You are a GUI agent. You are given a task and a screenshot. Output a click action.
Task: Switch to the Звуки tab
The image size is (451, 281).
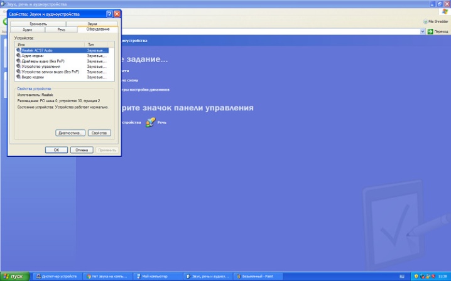pyautogui.click(x=92, y=24)
